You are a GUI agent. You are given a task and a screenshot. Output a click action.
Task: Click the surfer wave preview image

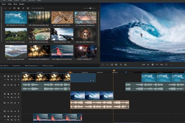point(142,32)
